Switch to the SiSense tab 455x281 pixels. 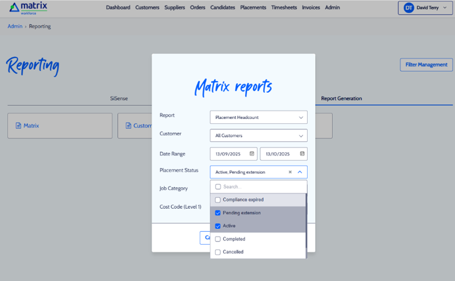tap(119, 98)
